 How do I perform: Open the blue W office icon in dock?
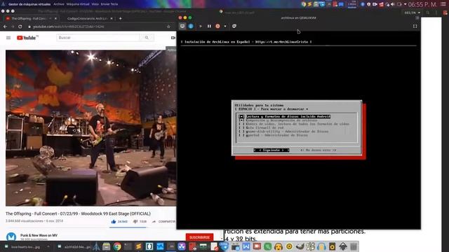(246, 246)
